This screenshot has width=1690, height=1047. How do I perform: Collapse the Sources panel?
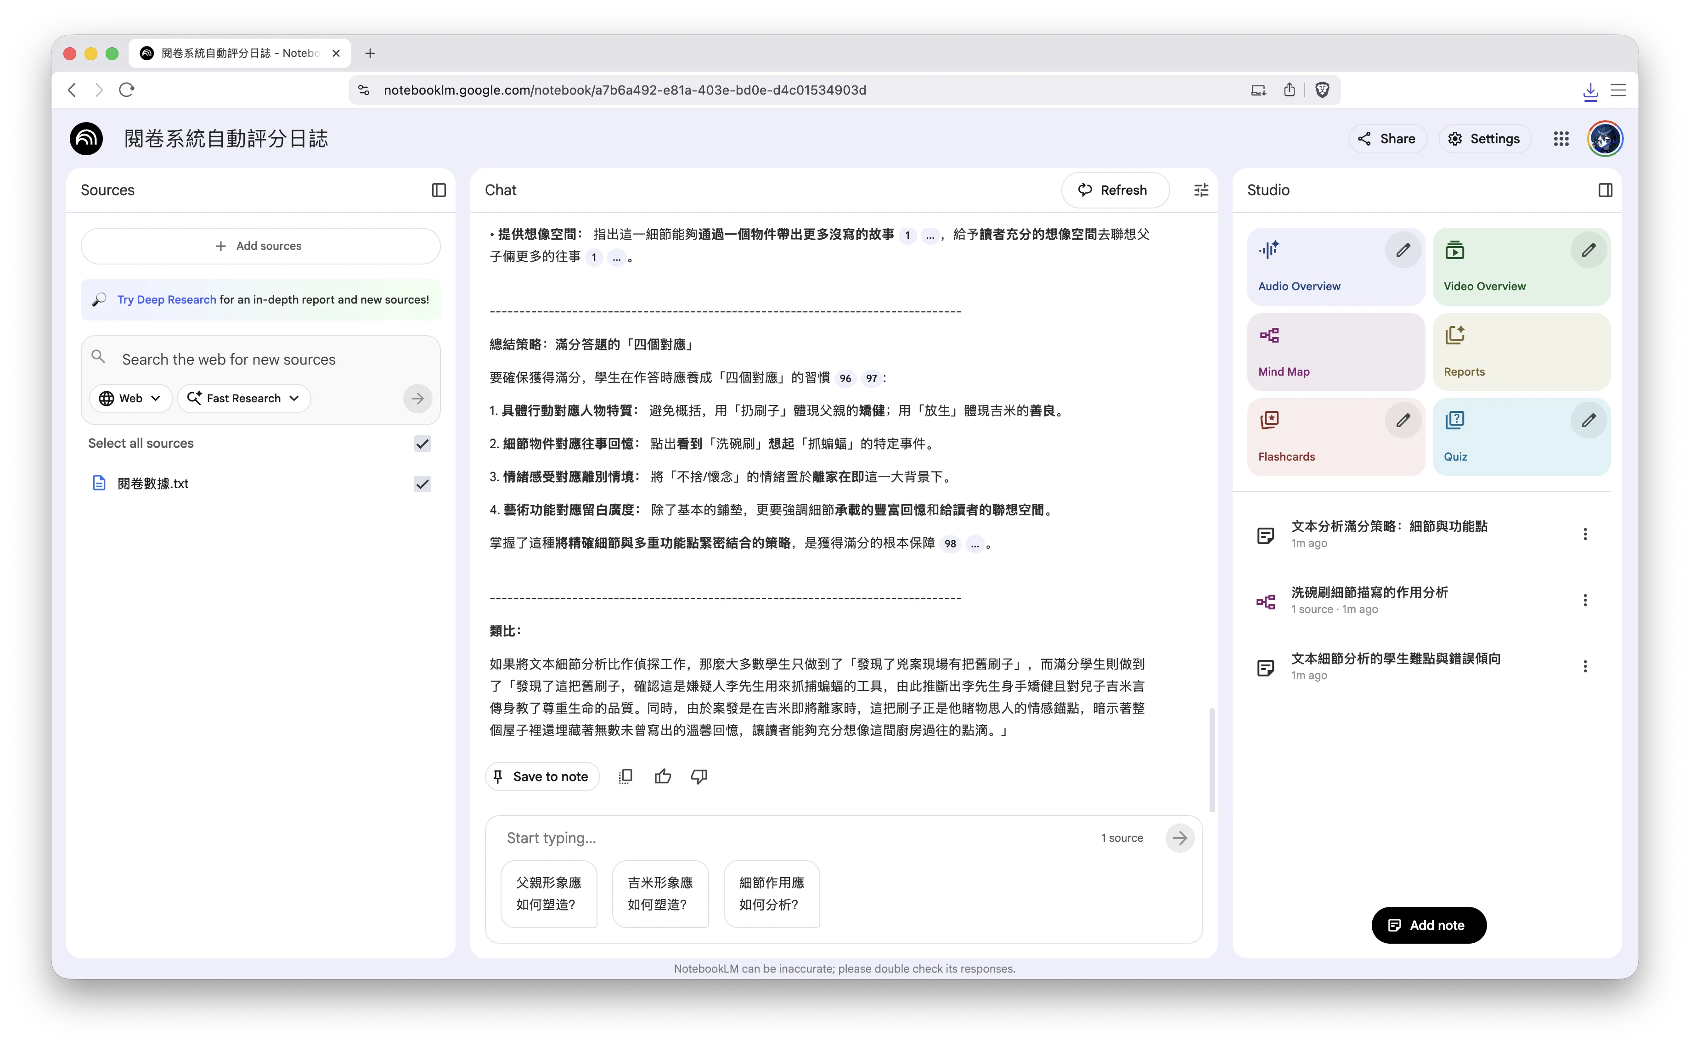(x=439, y=190)
